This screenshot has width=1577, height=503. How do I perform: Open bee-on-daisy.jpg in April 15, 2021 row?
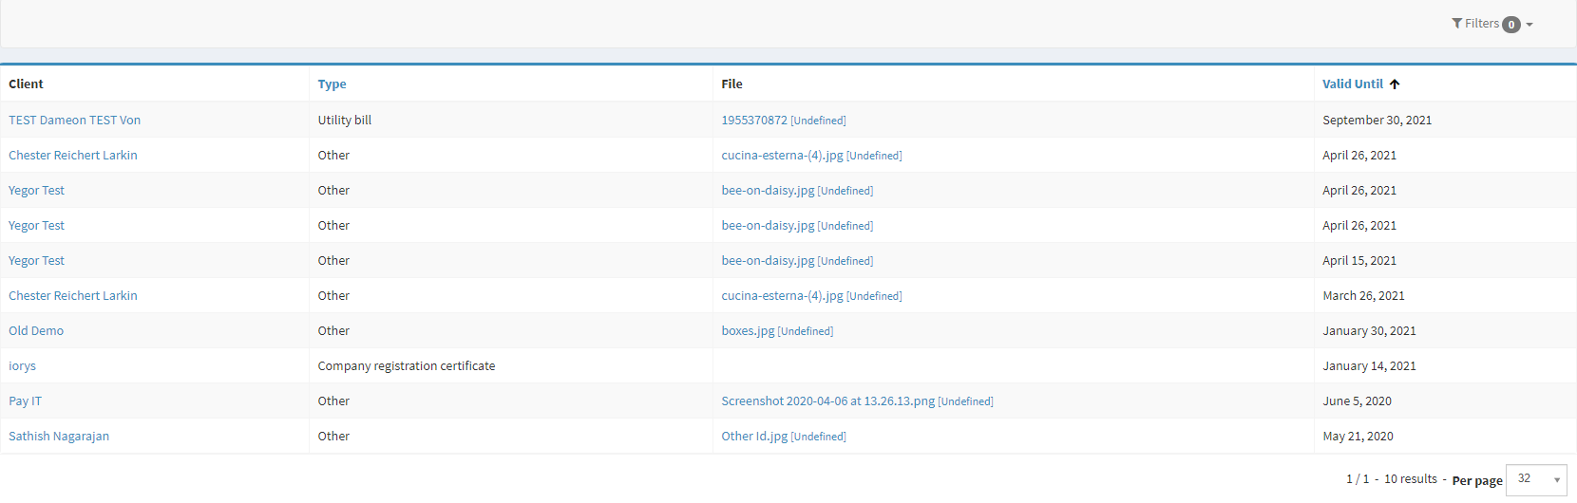pos(768,261)
